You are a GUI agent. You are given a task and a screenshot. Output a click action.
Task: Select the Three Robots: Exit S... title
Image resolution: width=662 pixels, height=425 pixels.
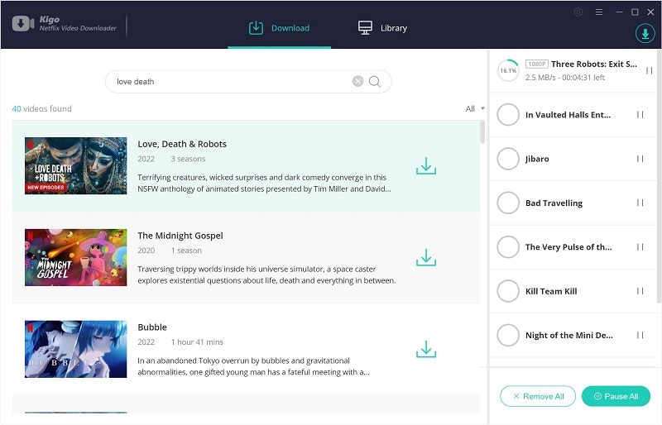coord(594,64)
